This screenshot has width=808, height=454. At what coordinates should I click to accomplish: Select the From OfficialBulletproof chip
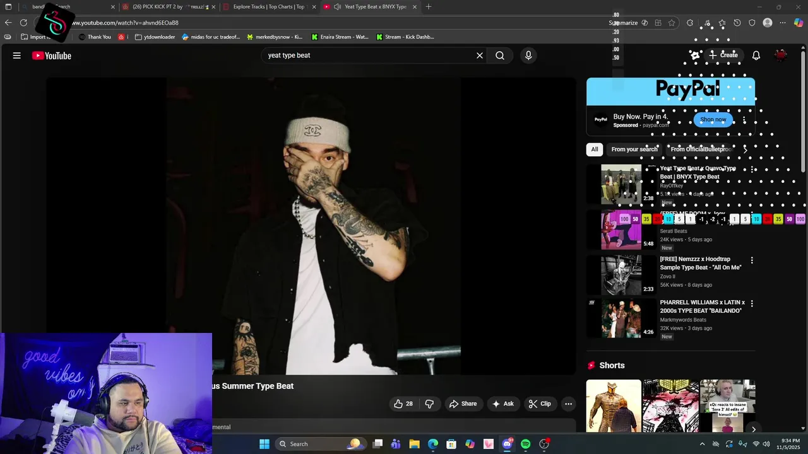(701, 149)
